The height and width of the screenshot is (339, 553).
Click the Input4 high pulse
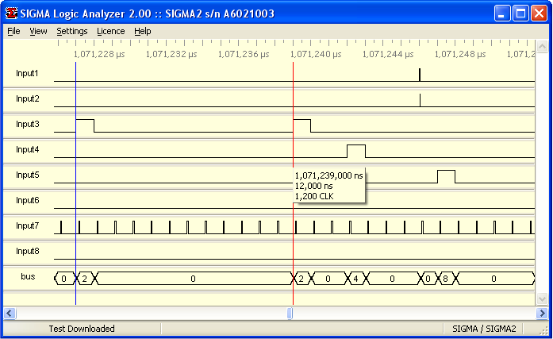tap(355, 151)
